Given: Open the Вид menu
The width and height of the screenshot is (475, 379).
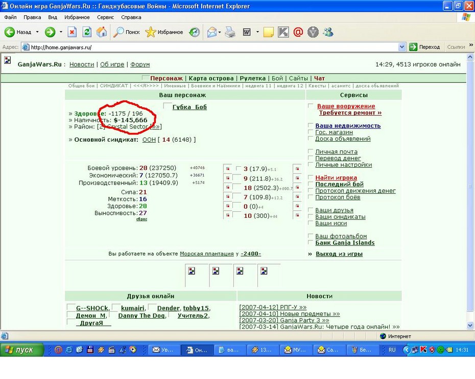Looking at the screenshot, I should (x=53, y=17).
